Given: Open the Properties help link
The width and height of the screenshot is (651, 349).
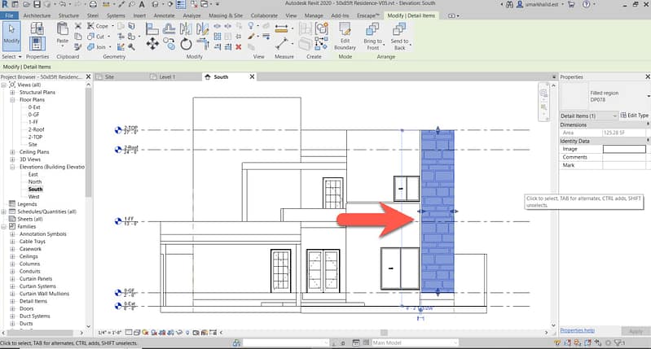Looking at the screenshot, I should click(x=577, y=330).
